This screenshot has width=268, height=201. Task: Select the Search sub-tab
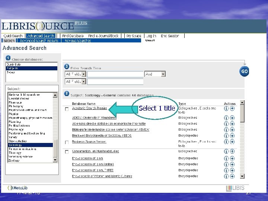[x=9, y=41]
